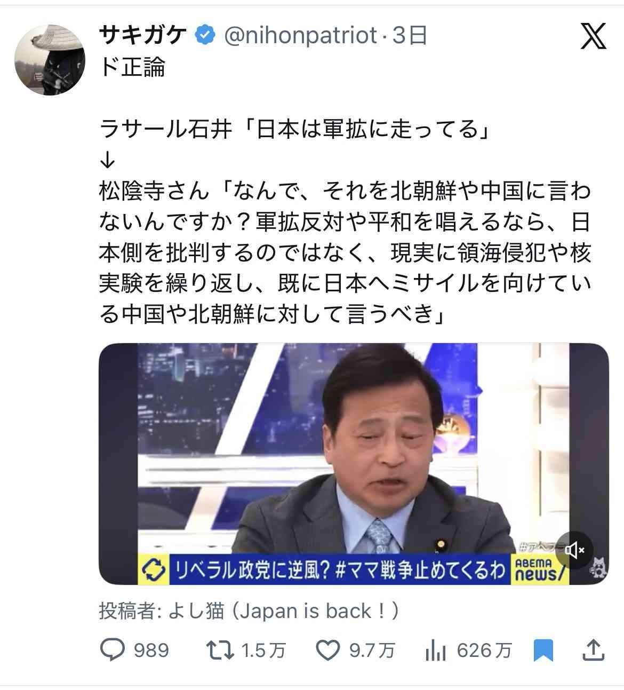
Task: Open the share upload icon
Action: pos(593,649)
